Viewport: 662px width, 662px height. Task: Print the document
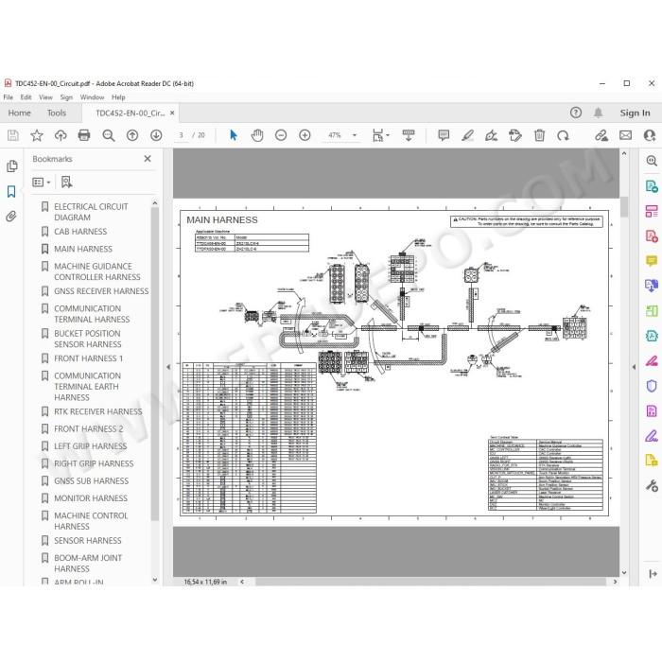(x=84, y=135)
